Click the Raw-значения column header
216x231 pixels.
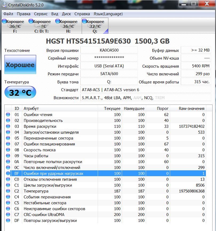point(188,109)
